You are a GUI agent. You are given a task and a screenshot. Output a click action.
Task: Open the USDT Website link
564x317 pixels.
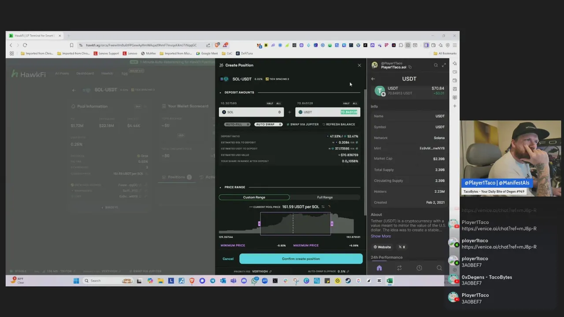382,247
